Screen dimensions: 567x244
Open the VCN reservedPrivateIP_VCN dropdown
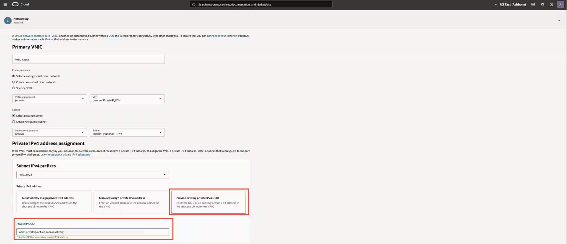click(x=127, y=99)
